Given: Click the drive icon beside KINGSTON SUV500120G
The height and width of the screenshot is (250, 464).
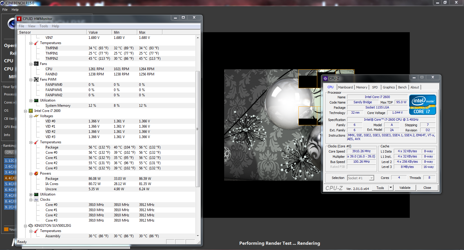Looking at the screenshot, I should pos(31,226).
